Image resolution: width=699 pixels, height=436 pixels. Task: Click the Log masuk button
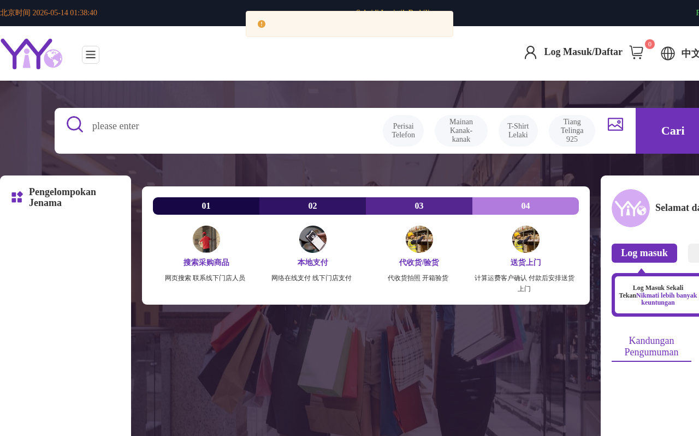click(644, 253)
